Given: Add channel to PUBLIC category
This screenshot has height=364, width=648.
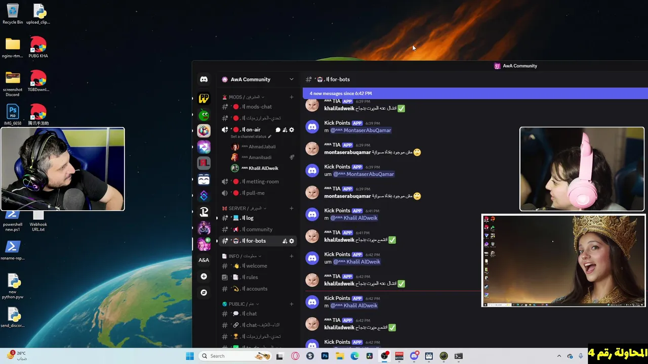Looking at the screenshot, I should (x=292, y=304).
